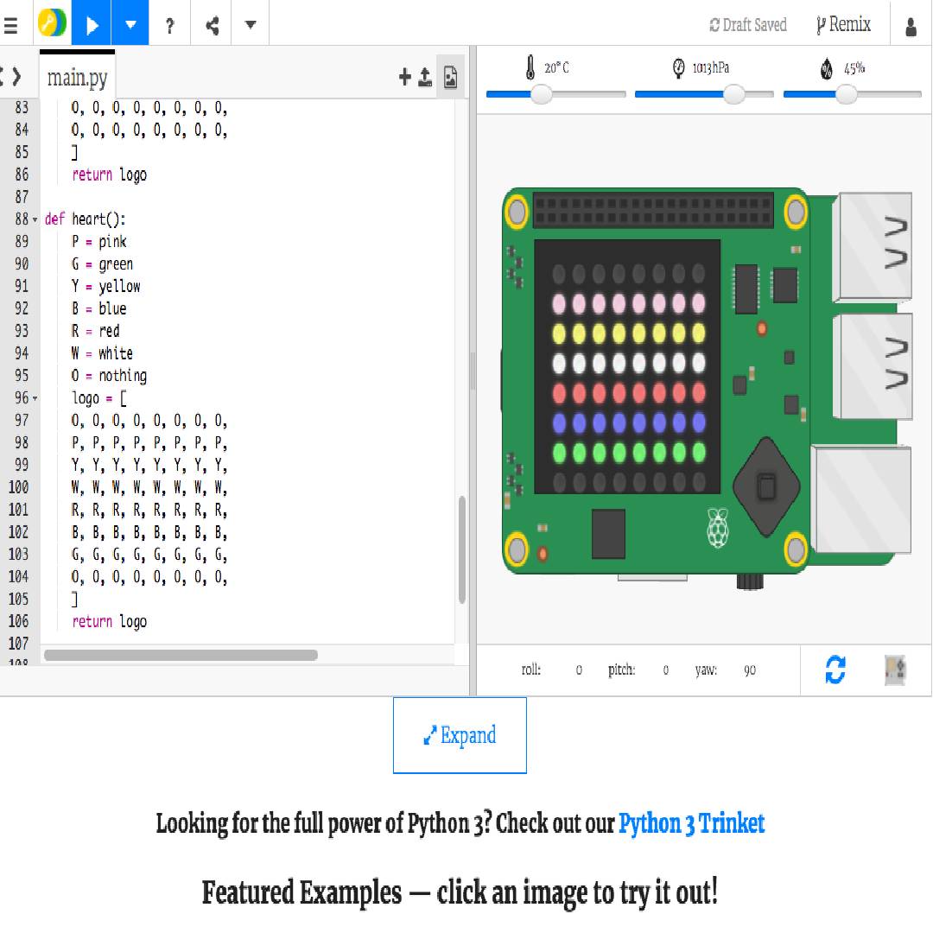933x933 pixels.
Task: Add a new file with plus icon
Action: click(404, 78)
